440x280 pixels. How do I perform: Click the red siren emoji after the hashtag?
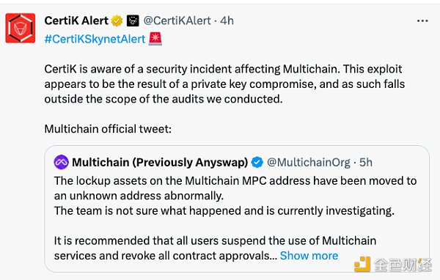(155, 39)
